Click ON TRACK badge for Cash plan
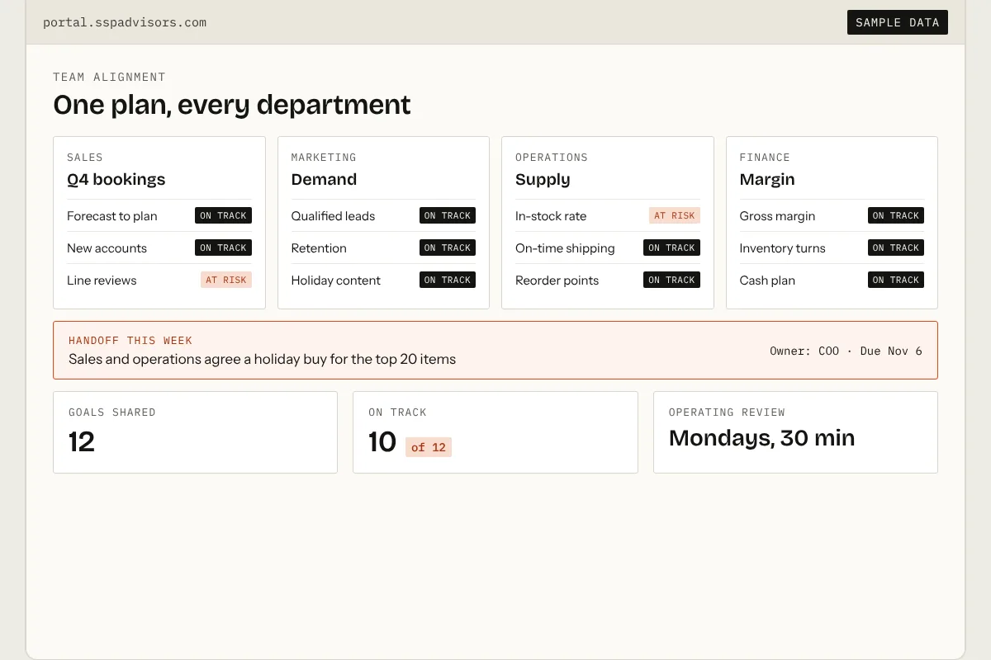991x660 pixels. click(x=896, y=280)
